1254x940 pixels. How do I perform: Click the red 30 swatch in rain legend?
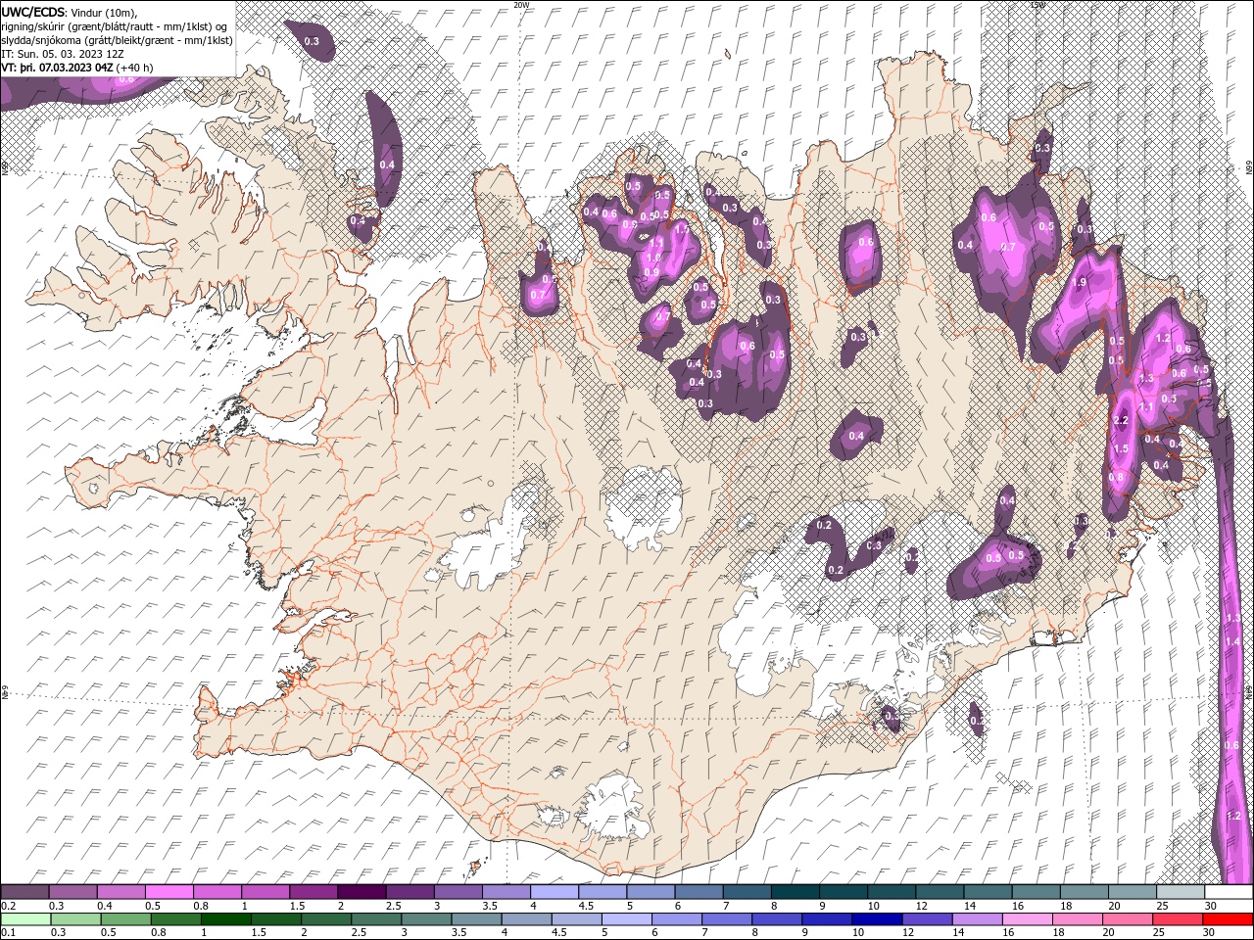tap(1229, 919)
